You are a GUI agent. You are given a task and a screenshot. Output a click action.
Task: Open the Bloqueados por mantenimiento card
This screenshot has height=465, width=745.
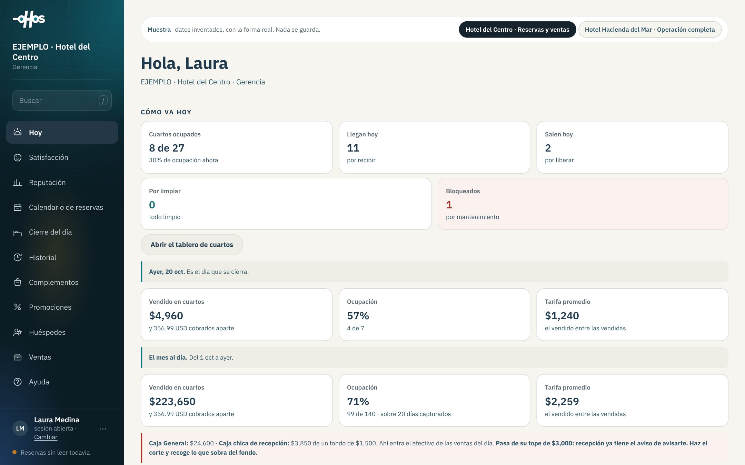pyautogui.click(x=583, y=204)
